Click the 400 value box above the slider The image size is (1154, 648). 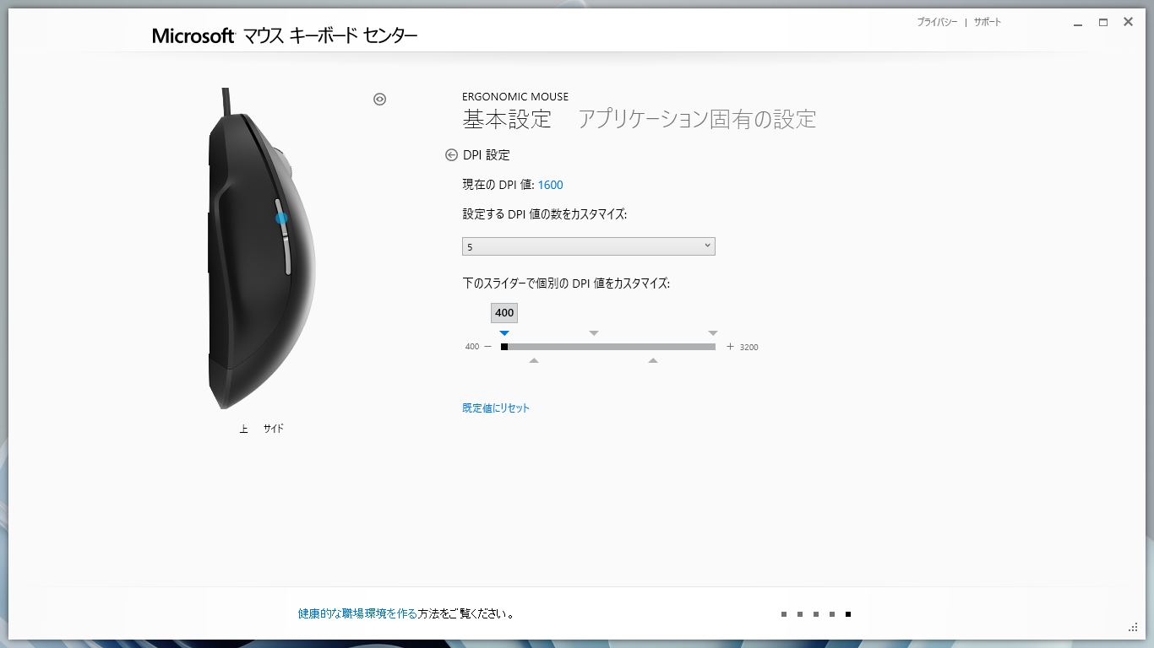pyautogui.click(x=504, y=312)
